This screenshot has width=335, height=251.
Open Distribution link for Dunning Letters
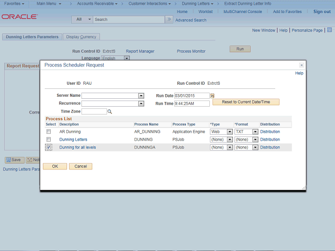tap(270, 140)
